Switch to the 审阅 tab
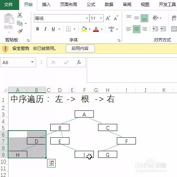 (127, 5)
